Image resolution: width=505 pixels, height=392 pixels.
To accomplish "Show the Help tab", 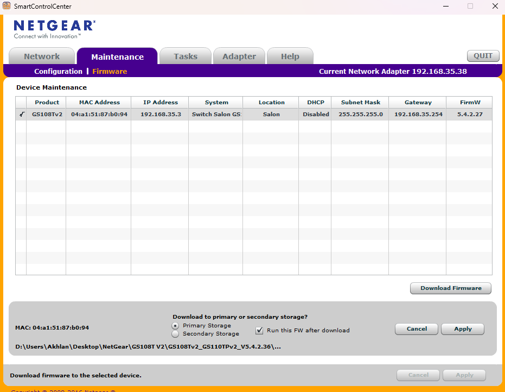I will click(290, 56).
